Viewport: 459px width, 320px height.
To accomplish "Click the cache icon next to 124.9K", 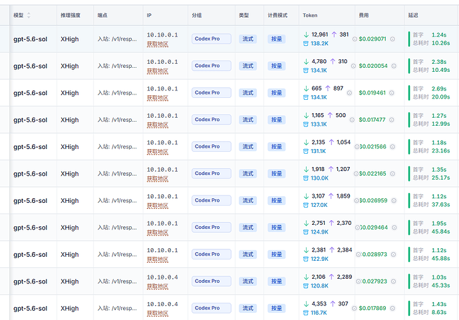I will [x=305, y=232].
